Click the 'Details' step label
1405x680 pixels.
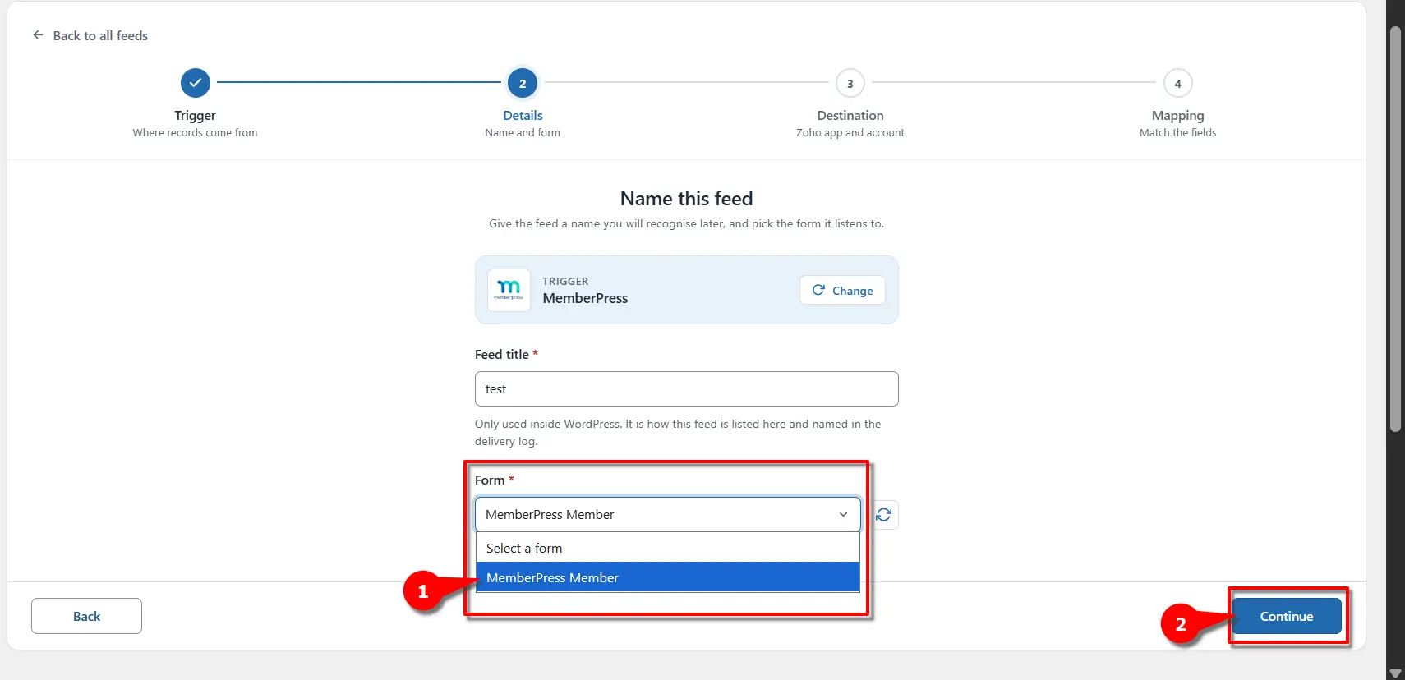point(523,116)
